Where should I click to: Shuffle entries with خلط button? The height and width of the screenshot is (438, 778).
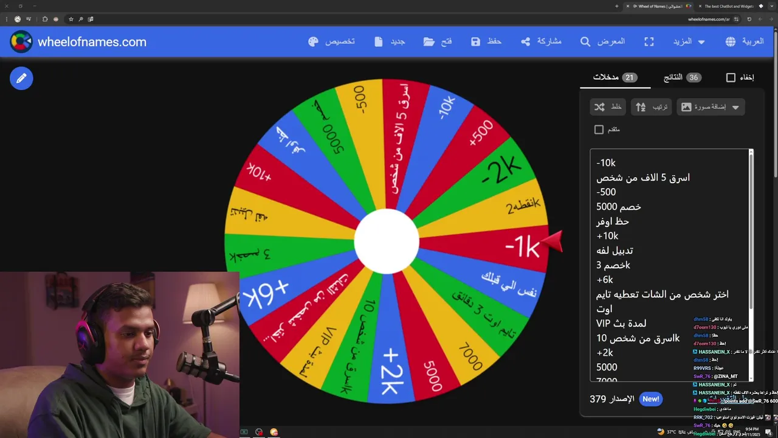608,107
